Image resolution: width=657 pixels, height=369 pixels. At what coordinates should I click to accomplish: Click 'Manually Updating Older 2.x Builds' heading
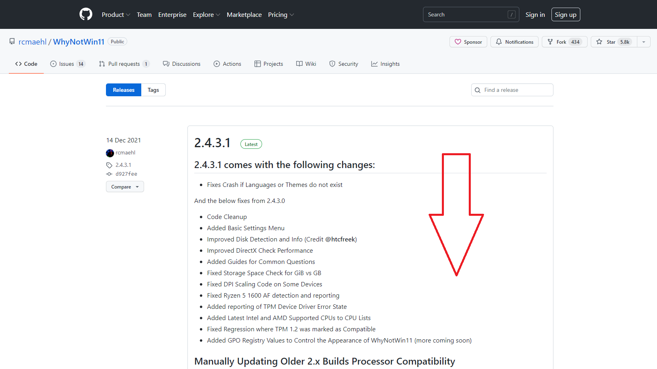[325, 361]
